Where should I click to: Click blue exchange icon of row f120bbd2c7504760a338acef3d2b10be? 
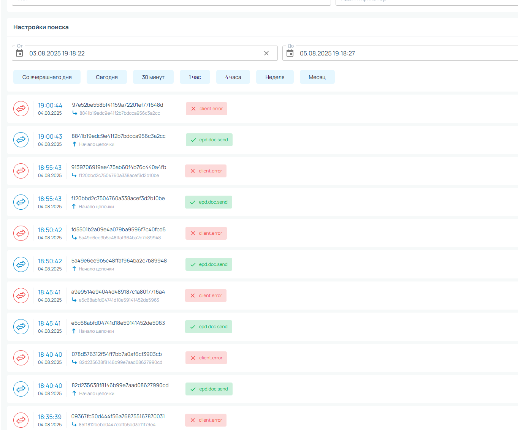pyautogui.click(x=21, y=202)
